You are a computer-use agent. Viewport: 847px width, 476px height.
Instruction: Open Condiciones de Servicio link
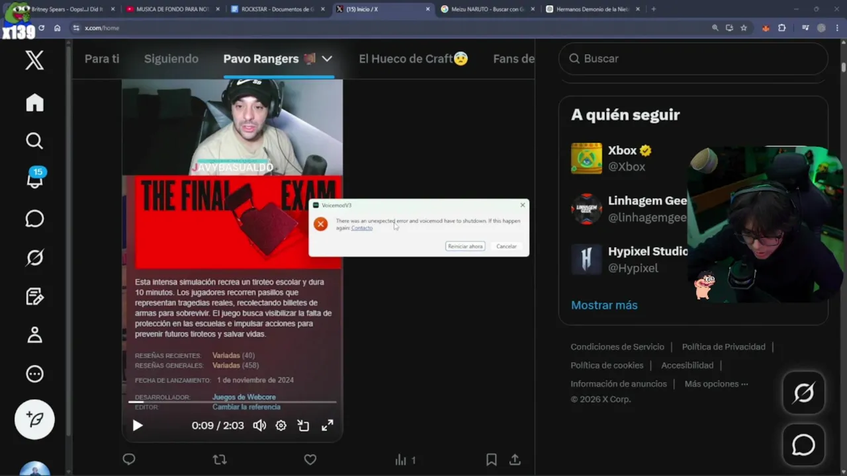(x=617, y=346)
